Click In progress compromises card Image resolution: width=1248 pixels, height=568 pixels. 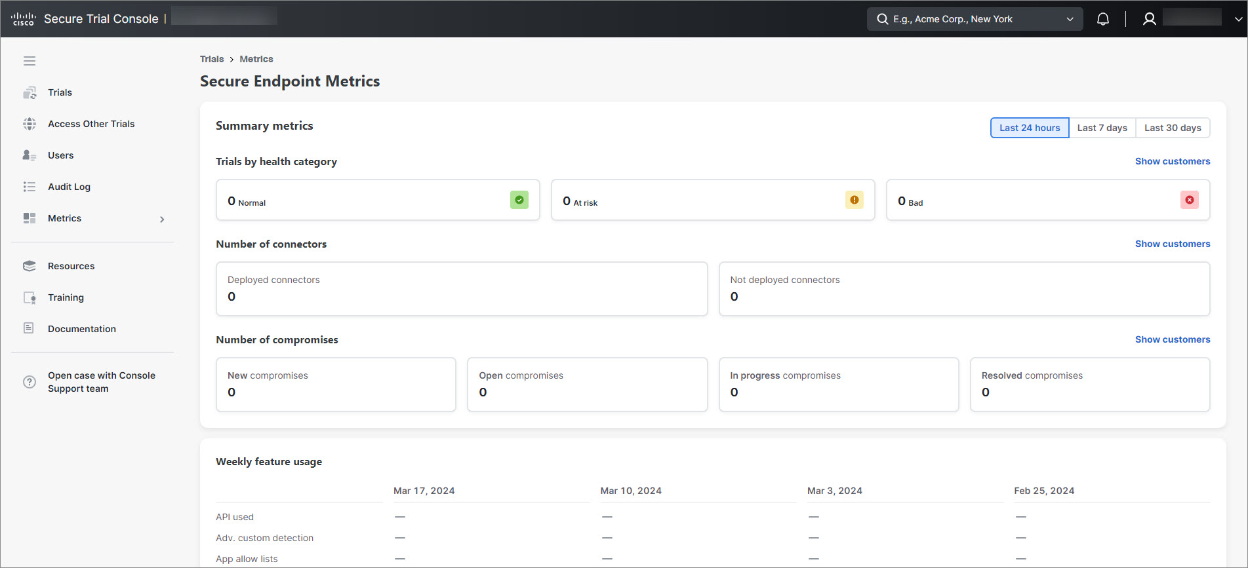coord(839,385)
